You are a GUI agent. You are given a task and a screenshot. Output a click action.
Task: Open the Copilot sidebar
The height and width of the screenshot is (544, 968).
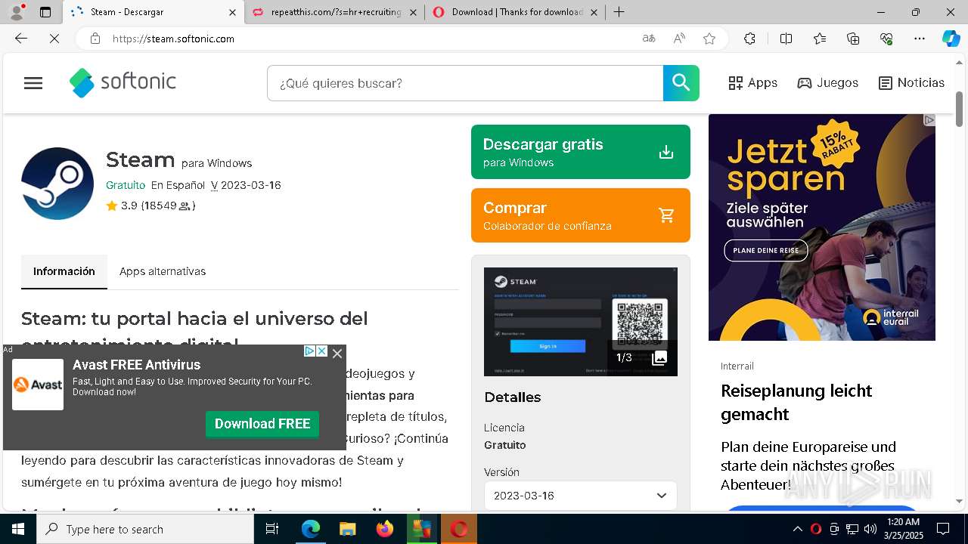951,39
